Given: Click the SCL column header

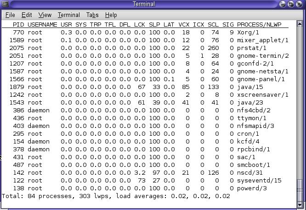Looking at the screenshot, I should coord(213,25).
